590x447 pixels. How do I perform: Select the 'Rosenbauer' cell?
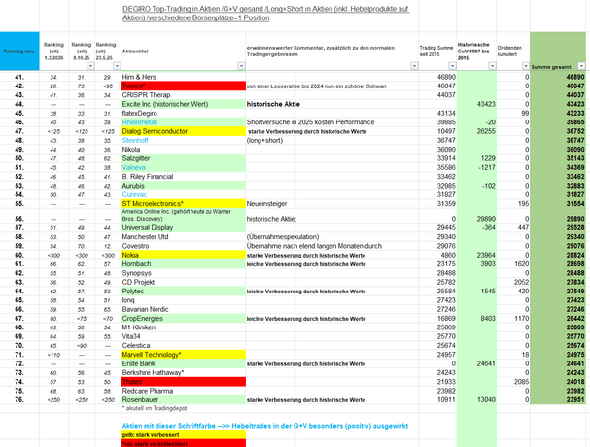[x=184, y=399]
